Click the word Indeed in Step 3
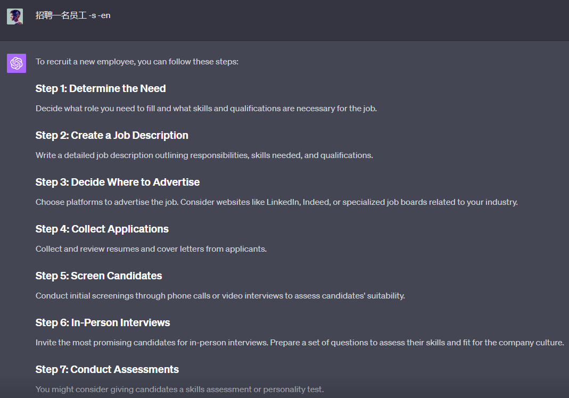 (x=316, y=202)
